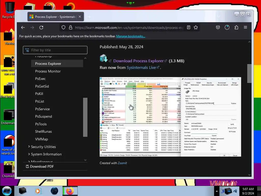Screen dimensions: 261x196
Task: Open the dark globe taskbar icon
Action: [x=55, y=191]
